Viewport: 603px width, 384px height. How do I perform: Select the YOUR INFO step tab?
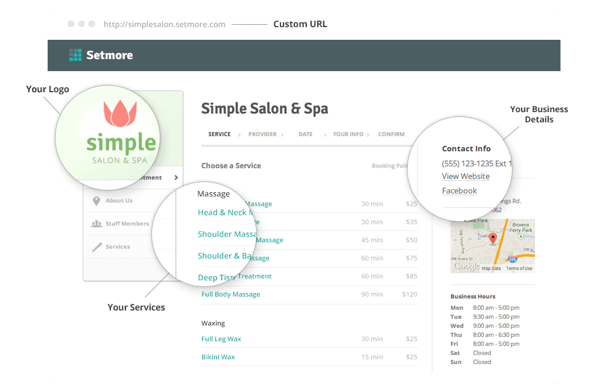click(x=348, y=134)
